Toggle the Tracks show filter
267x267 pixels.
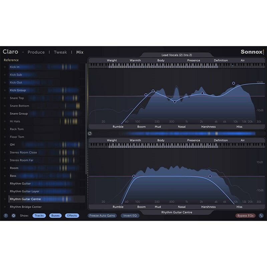pyautogui.click(x=39, y=216)
